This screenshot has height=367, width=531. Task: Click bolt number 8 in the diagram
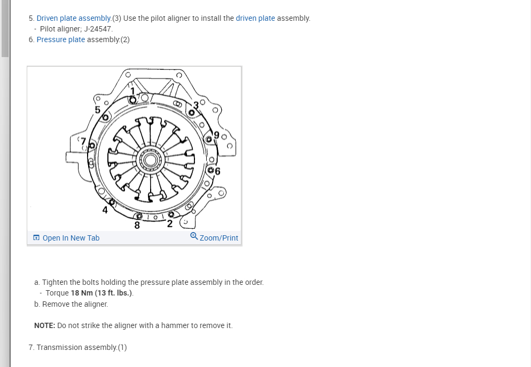[x=139, y=217]
